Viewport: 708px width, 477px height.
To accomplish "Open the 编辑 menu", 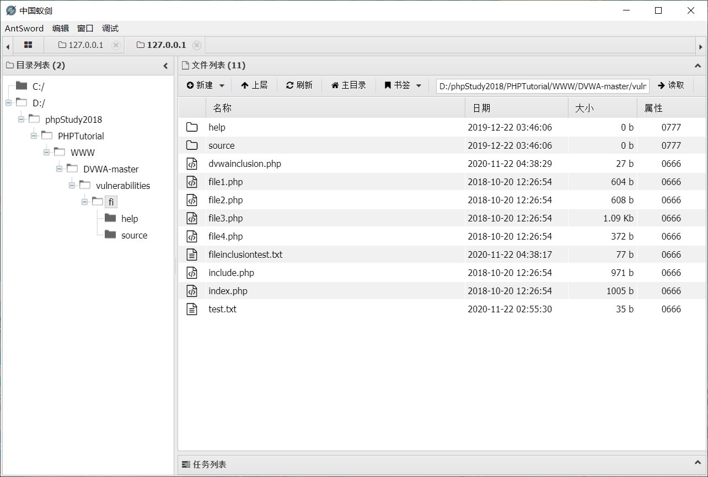I will coord(61,29).
